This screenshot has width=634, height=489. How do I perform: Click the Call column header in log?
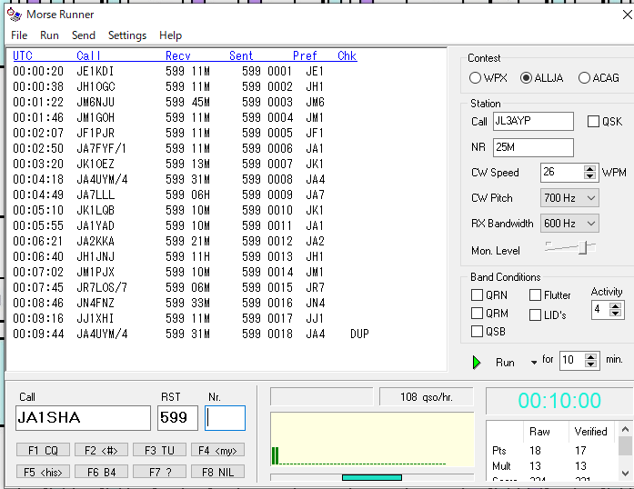88,55
